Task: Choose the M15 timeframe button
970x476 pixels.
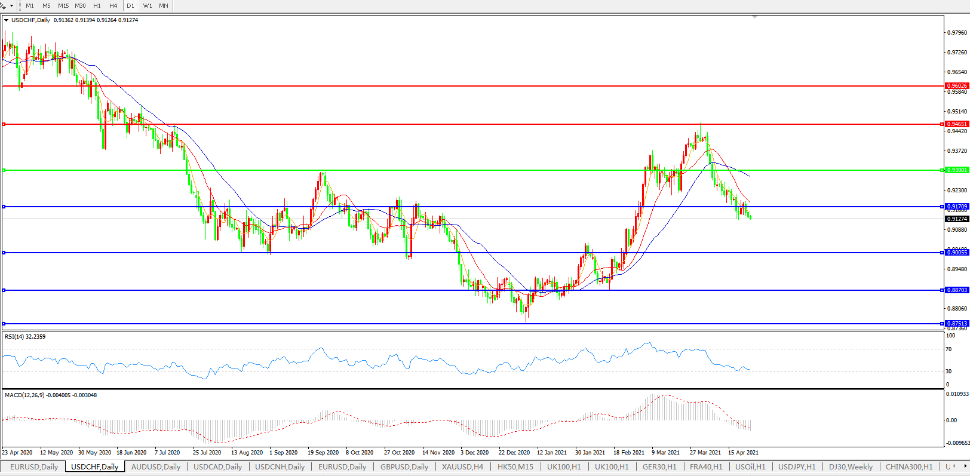Action: click(63, 6)
